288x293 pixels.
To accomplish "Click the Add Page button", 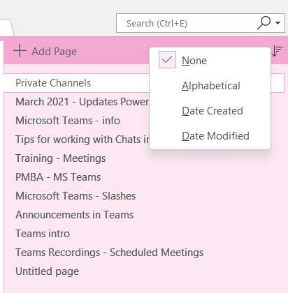I will point(45,51).
